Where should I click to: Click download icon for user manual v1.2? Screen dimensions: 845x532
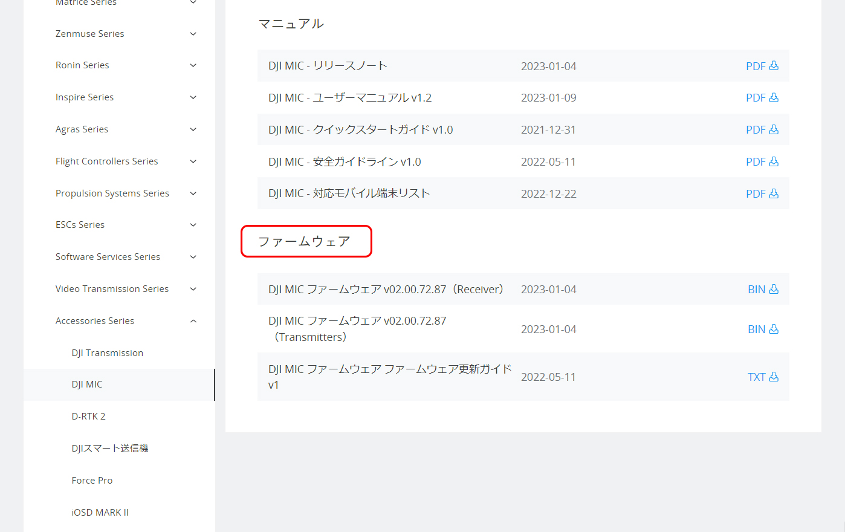pyautogui.click(x=773, y=98)
